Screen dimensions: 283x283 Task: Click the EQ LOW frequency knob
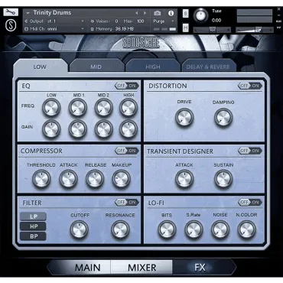coord(51,108)
